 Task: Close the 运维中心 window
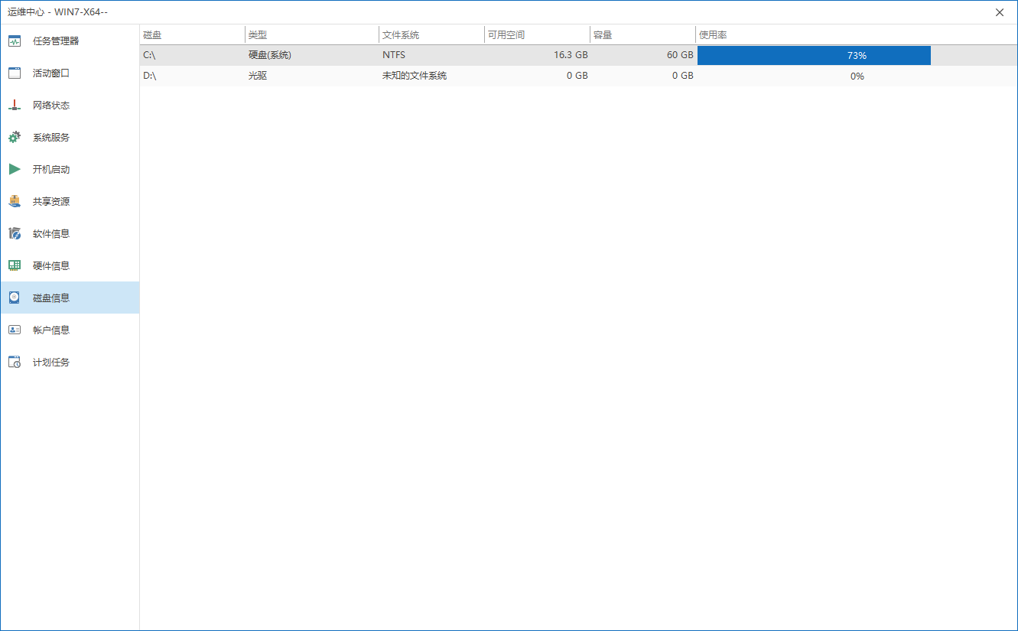pyautogui.click(x=1000, y=12)
